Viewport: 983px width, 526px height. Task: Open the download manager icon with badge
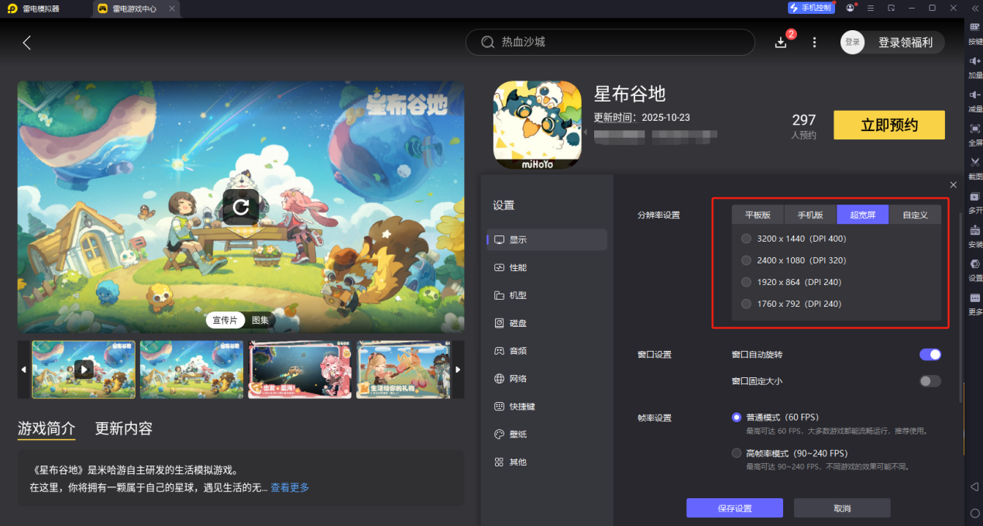coord(781,43)
